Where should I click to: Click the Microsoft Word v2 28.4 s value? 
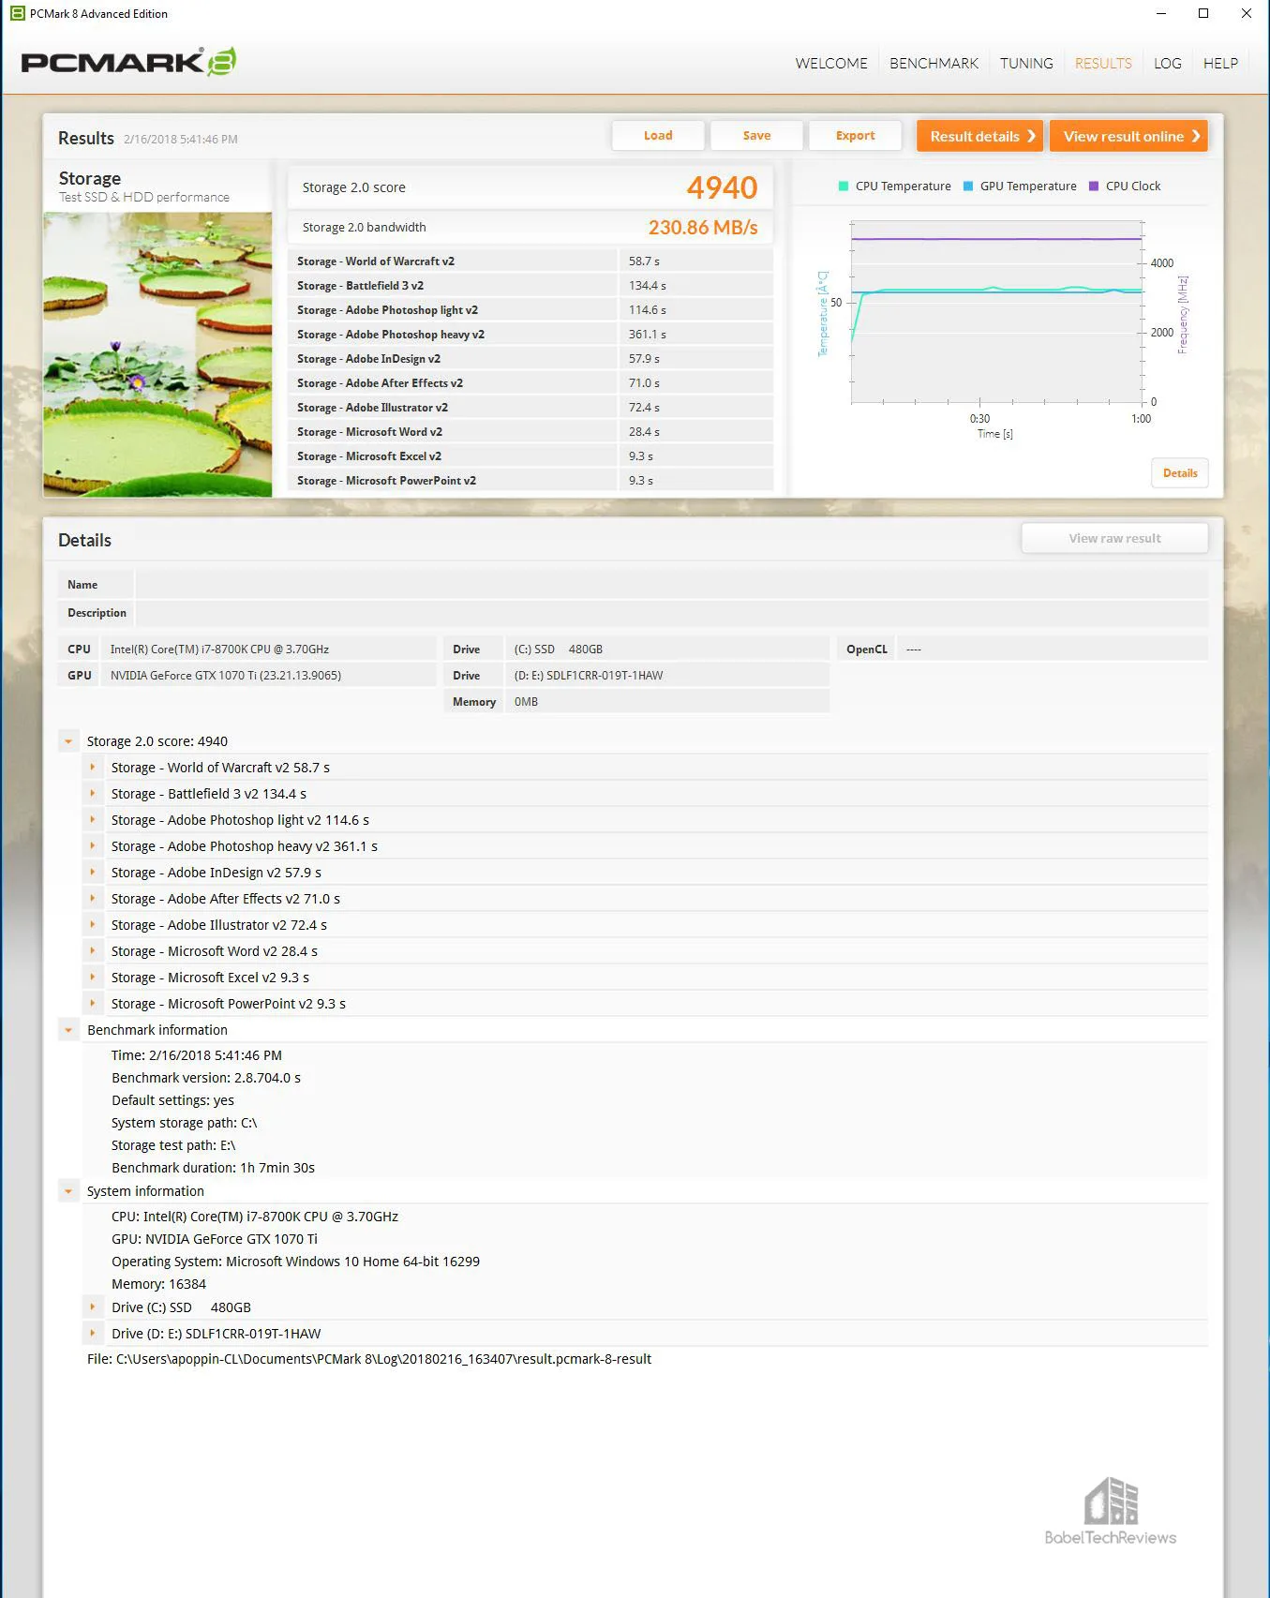pos(644,432)
